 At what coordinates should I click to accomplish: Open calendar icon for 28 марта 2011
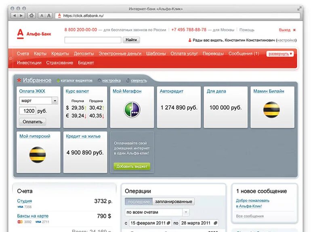(x=215, y=223)
